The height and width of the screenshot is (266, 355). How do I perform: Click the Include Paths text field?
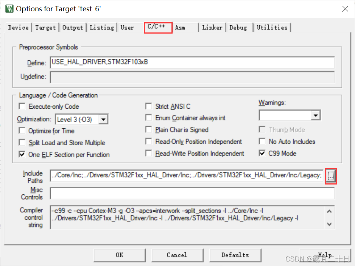(187, 175)
